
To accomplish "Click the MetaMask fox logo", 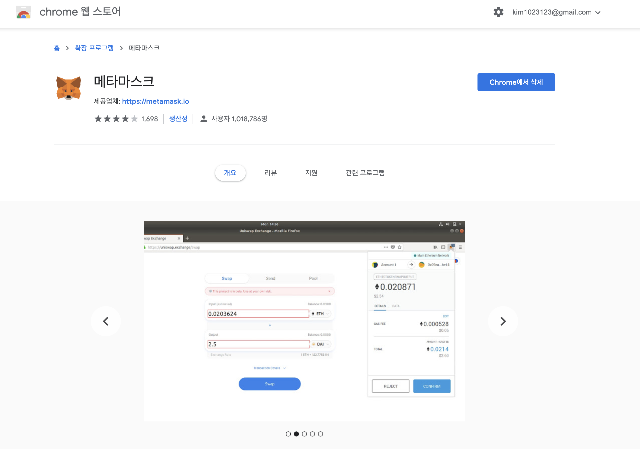I will pos(68,88).
